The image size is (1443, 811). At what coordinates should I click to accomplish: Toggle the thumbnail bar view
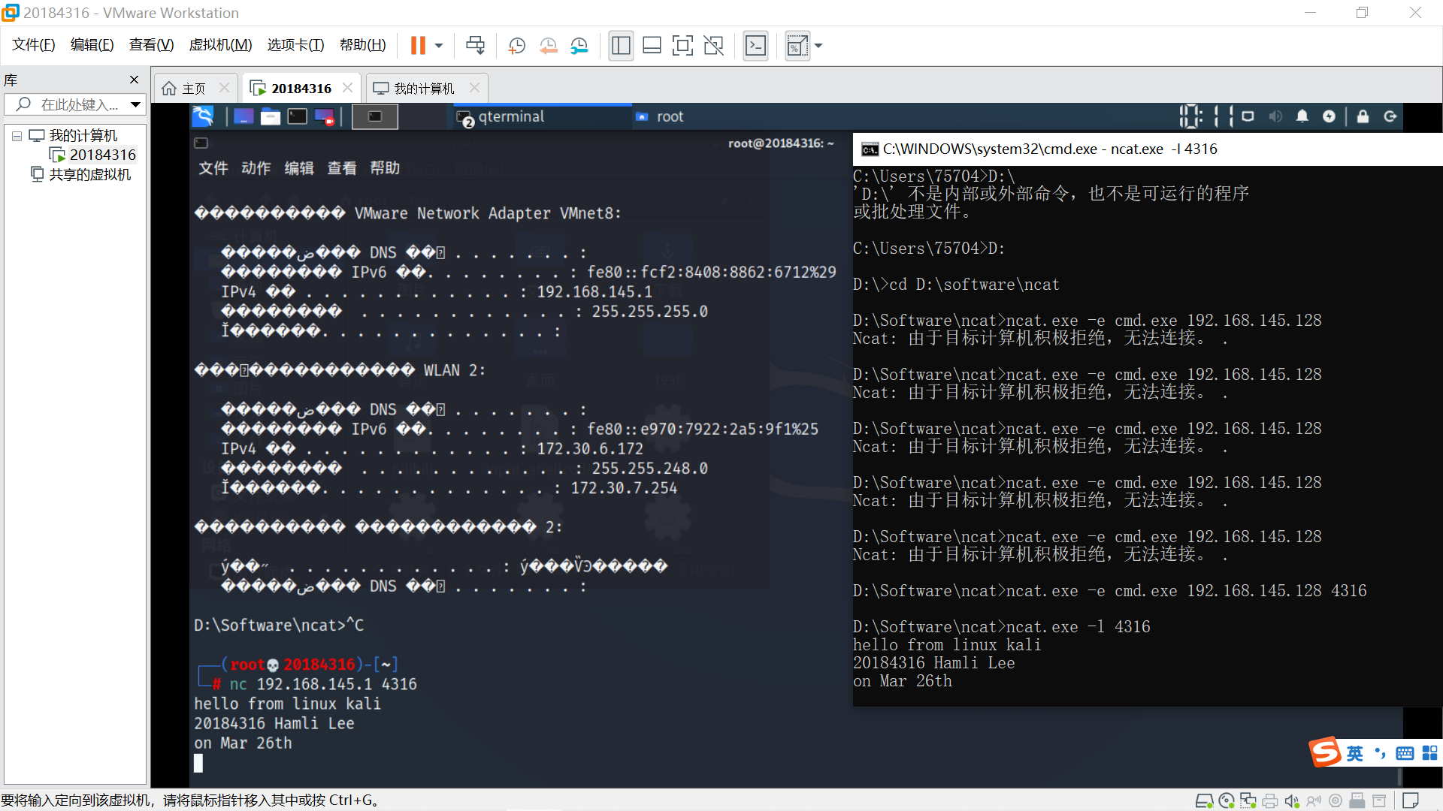pos(652,46)
